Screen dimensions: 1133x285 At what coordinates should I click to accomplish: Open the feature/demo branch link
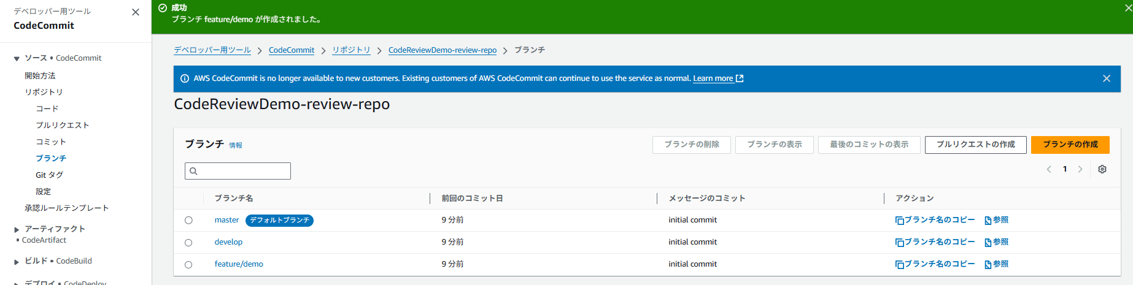239,264
